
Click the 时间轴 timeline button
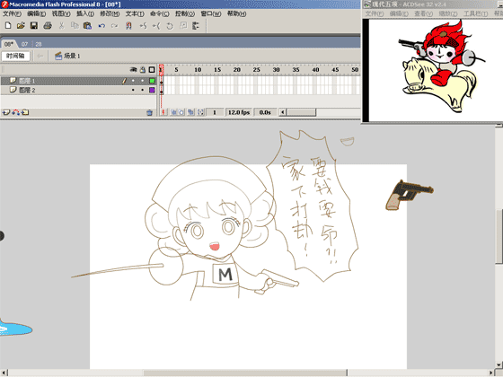pyautogui.click(x=15, y=56)
